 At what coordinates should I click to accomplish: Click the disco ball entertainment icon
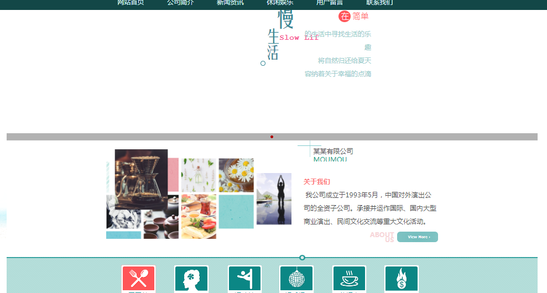tap(296, 279)
